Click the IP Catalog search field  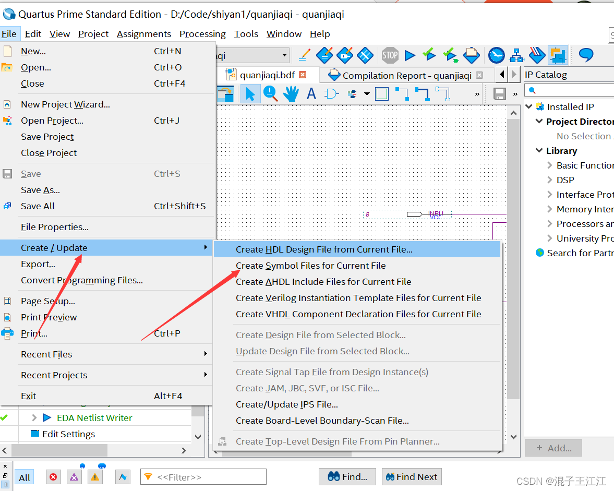(569, 90)
